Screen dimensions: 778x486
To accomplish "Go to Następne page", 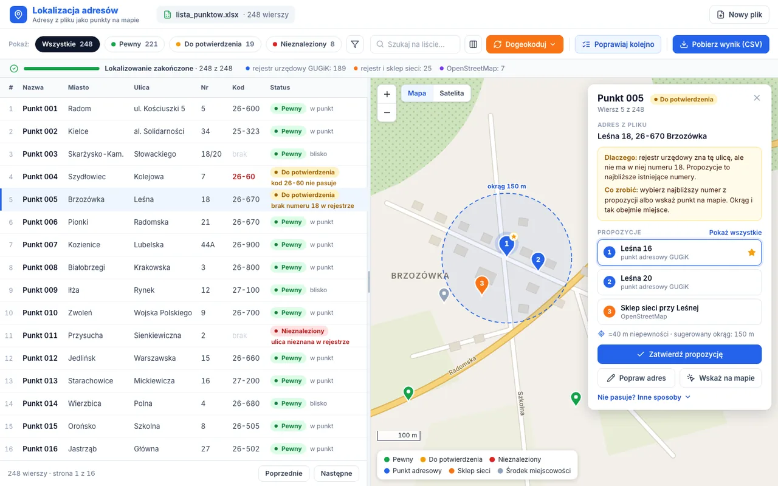I will [336, 473].
